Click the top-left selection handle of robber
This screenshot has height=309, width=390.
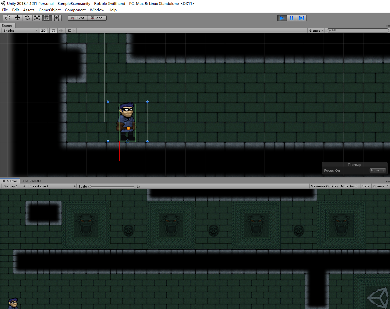(108, 102)
